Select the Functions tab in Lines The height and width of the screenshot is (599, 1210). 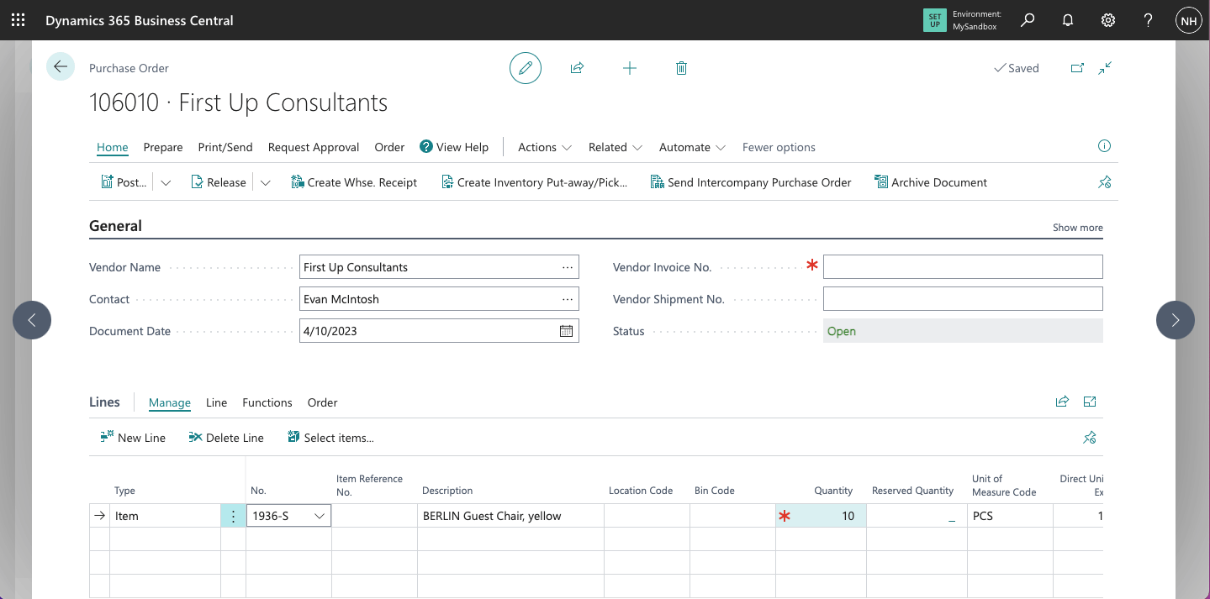[267, 402]
